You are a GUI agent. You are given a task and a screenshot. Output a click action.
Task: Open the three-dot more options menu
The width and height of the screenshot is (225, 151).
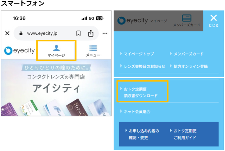pyautogui.click(x=105, y=33)
